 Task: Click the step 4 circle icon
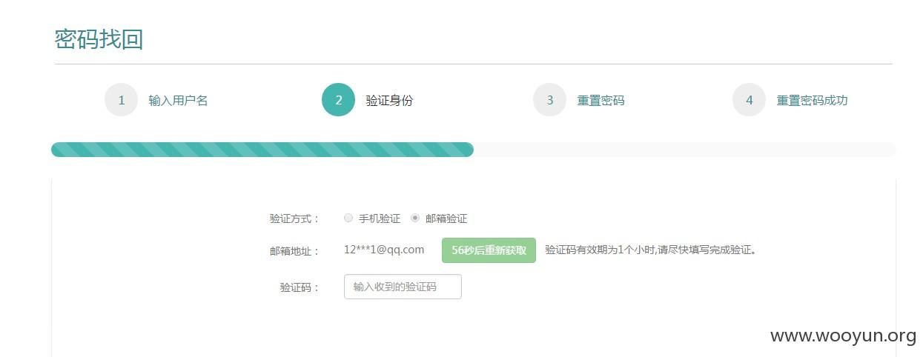pyautogui.click(x=750, y=100)
